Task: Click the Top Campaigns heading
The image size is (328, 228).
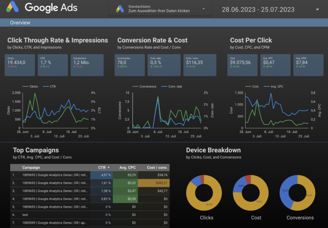Action: (x=36, y=150)
